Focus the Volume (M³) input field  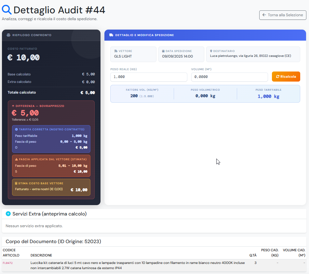[x=229, y=77]
